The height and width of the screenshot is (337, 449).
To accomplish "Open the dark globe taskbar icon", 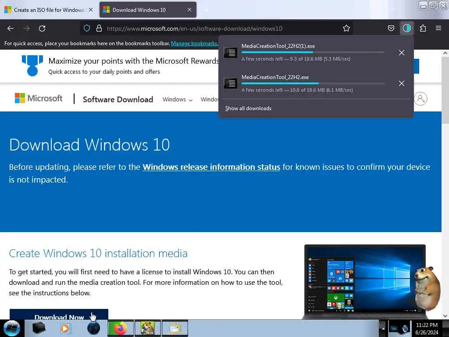I will (93, 328).
